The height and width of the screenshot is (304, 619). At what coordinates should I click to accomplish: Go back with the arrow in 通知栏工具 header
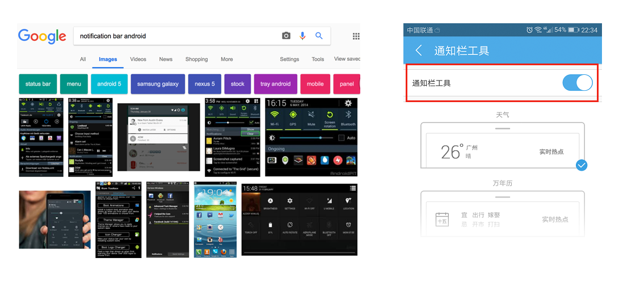[x=419, y=50]
